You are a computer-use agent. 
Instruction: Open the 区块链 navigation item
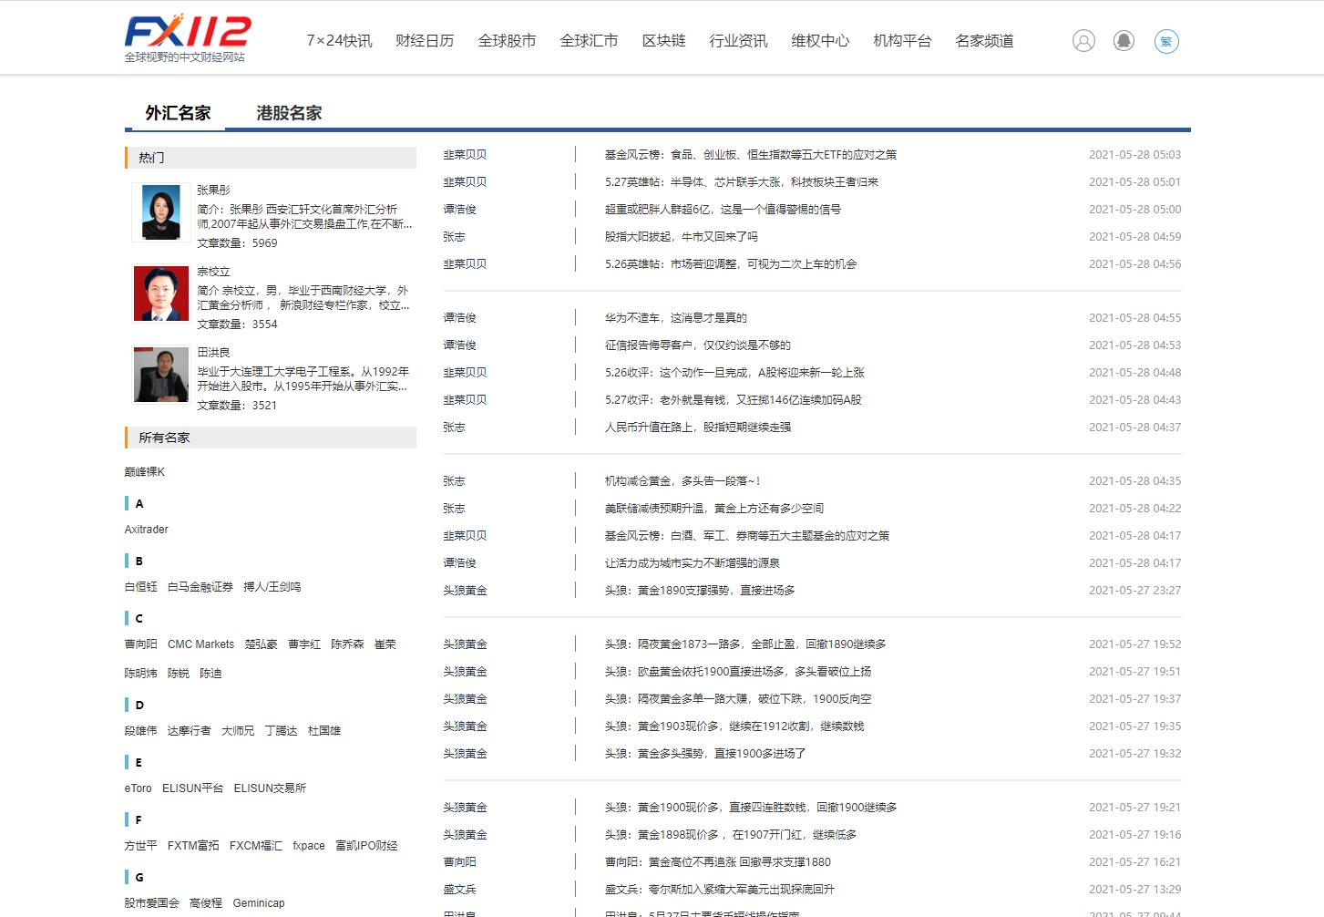(x=663, y=41)
